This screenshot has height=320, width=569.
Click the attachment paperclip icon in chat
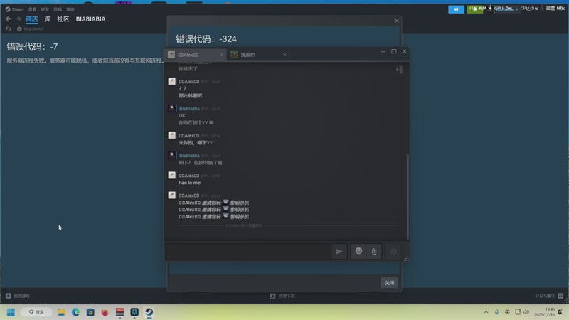[374, 252]
